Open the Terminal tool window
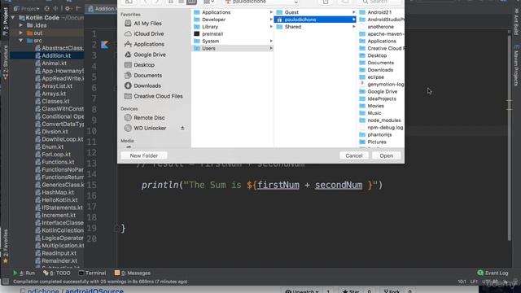Screen dimensions: 521x293 [x=92, y=273]
